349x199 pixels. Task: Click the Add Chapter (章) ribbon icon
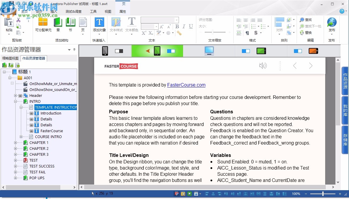[58, 22]
